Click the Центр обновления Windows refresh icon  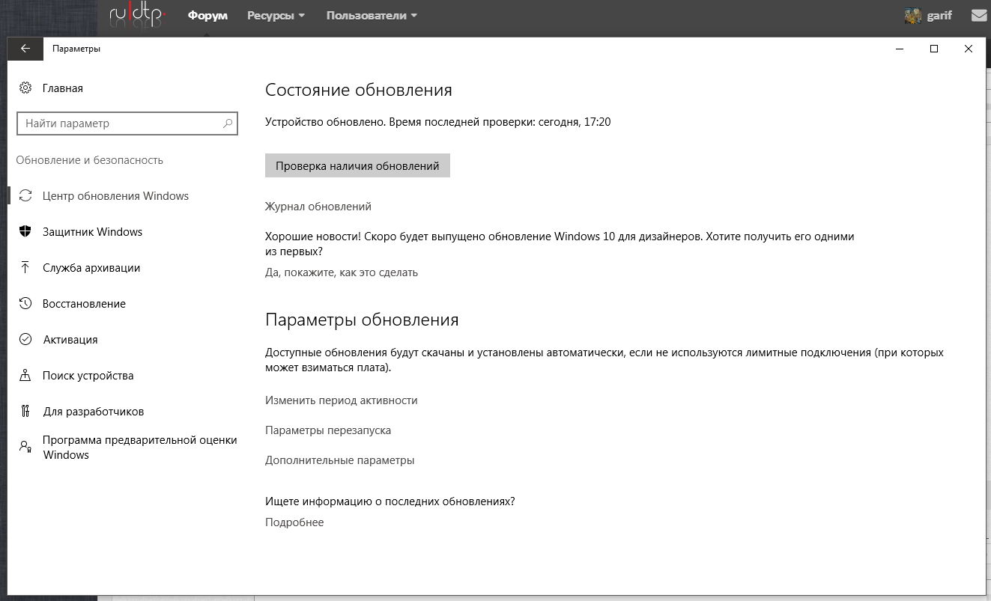25,196
